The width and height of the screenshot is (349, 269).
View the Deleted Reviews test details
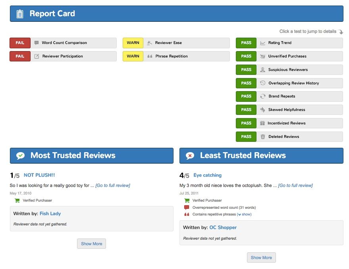coord(289,137)
